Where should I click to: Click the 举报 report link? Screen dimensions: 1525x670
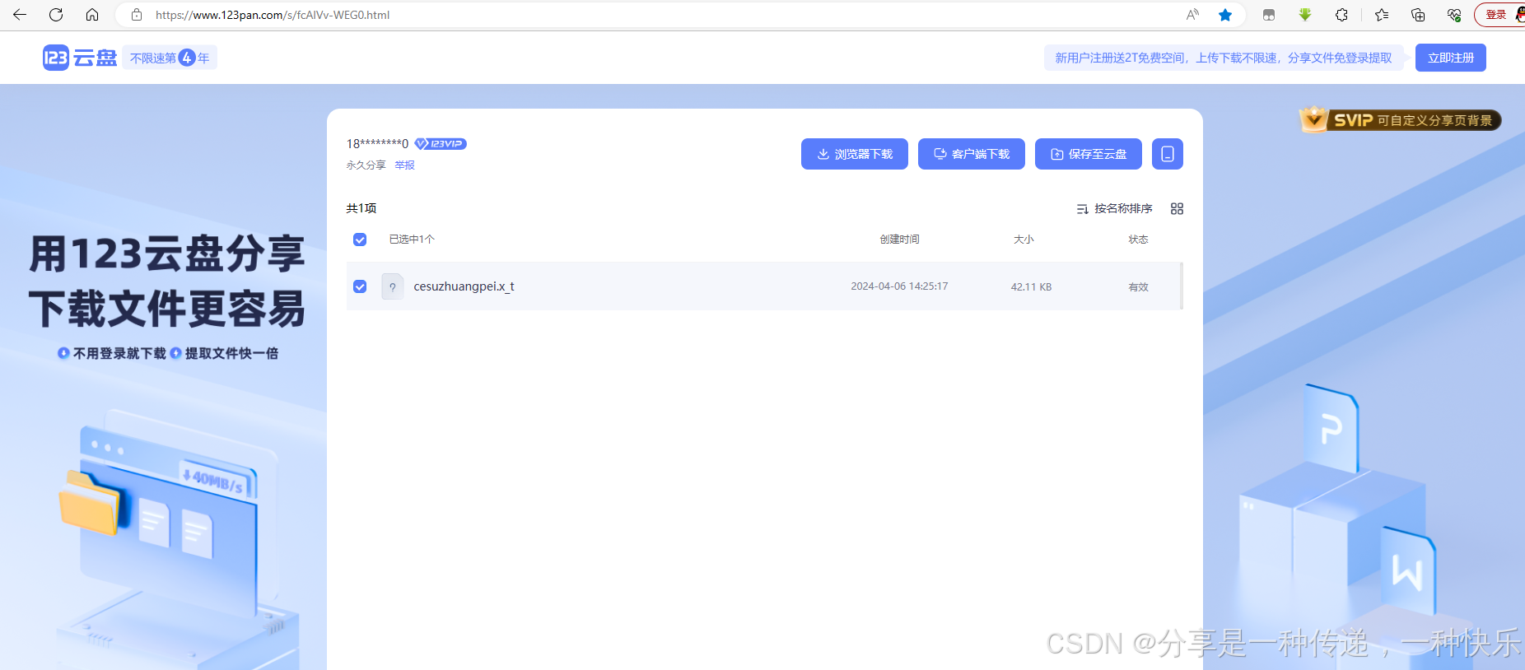click(x=404, y=165)
